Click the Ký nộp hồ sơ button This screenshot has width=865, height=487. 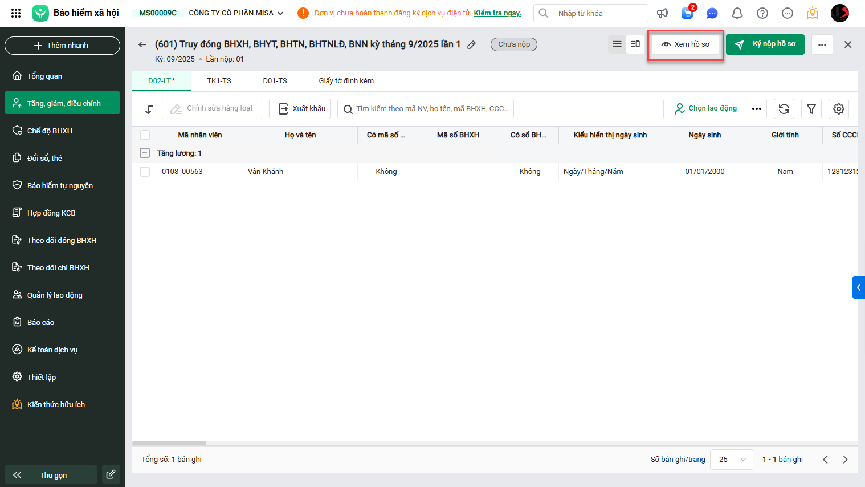pyautogui.click(x=765, y=44)
